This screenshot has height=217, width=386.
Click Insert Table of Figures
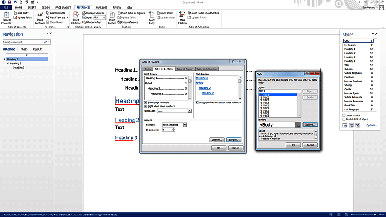pos(131,13)
